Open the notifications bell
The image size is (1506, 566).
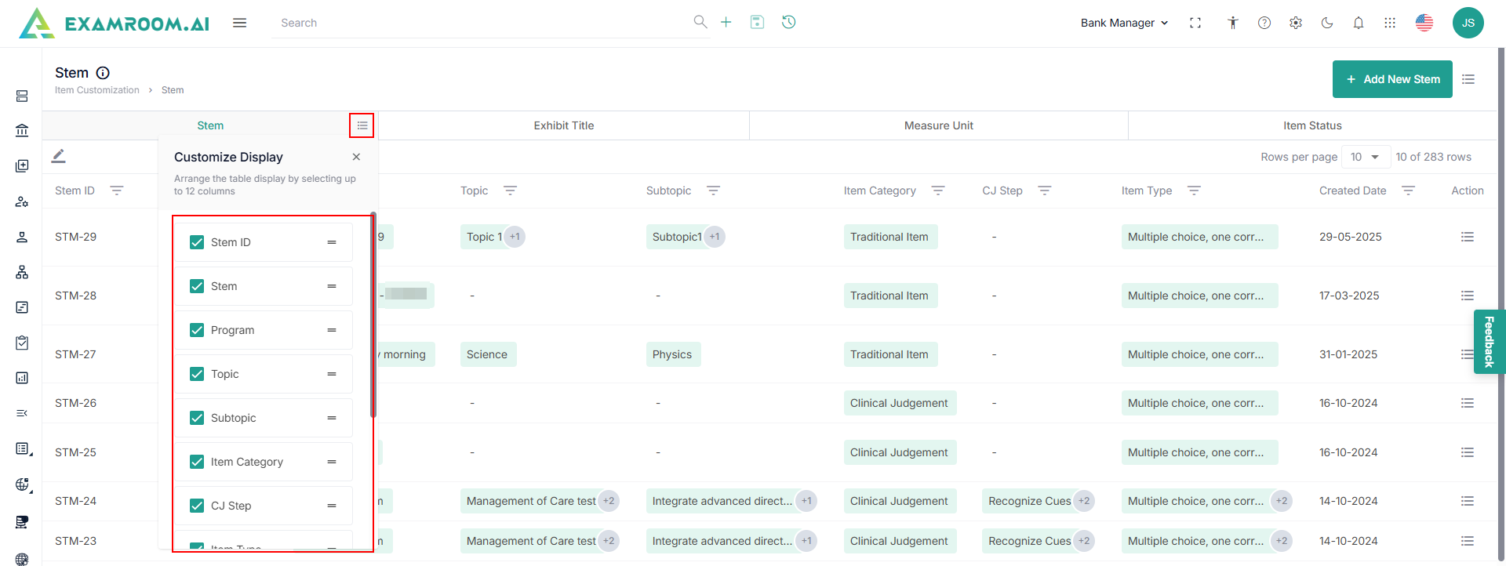1359,23
